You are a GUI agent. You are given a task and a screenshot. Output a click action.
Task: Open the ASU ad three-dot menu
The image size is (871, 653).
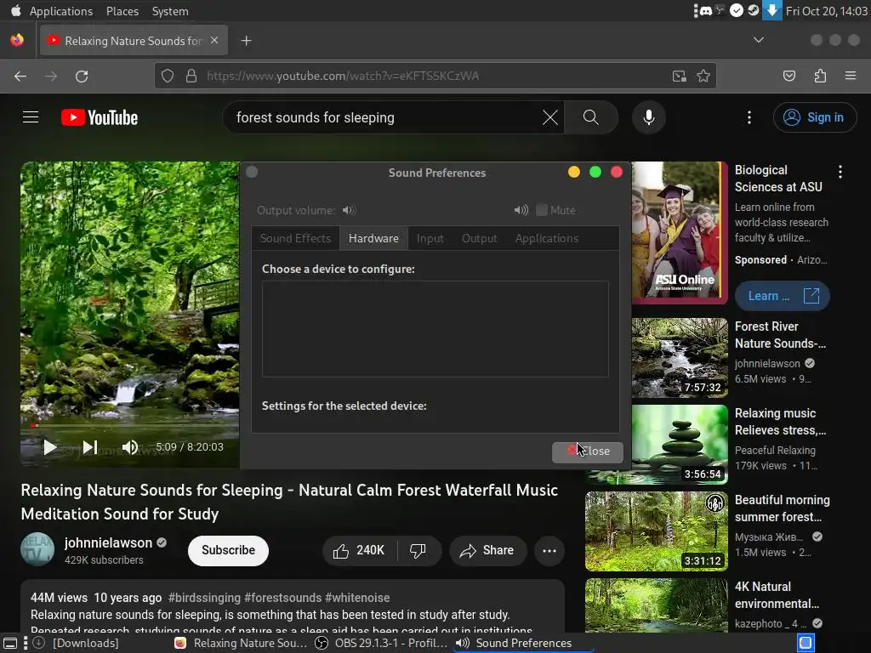[840, 172]
